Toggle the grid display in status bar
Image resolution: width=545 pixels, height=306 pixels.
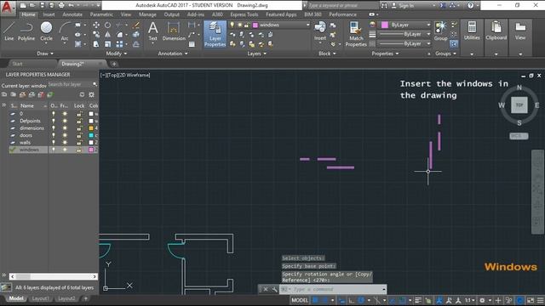pos(316,300)
